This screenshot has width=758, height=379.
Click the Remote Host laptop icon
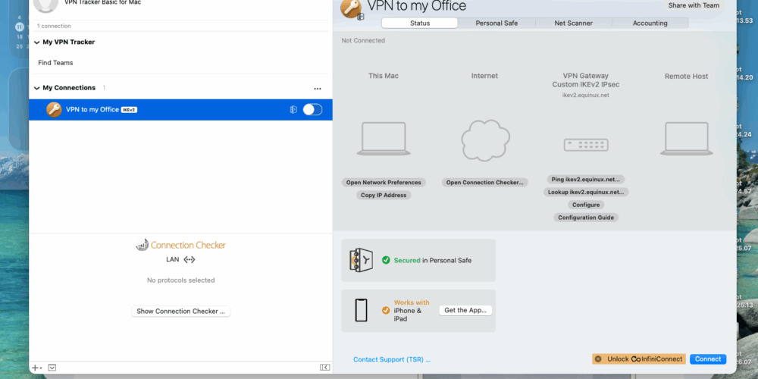click(686, 139)
